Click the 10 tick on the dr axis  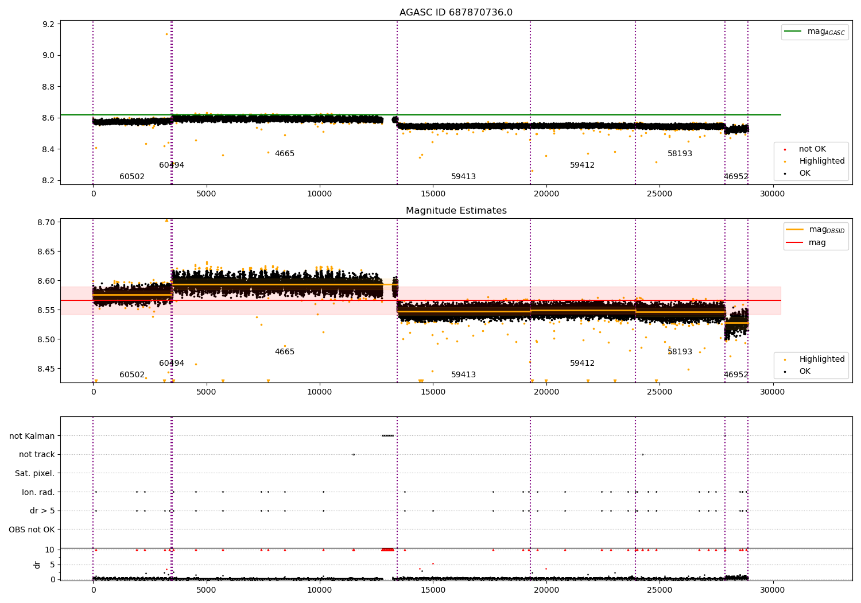coord(50,550)
